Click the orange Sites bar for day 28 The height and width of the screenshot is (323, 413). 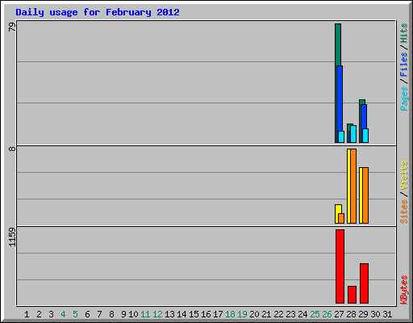click(x=353, y=186)
